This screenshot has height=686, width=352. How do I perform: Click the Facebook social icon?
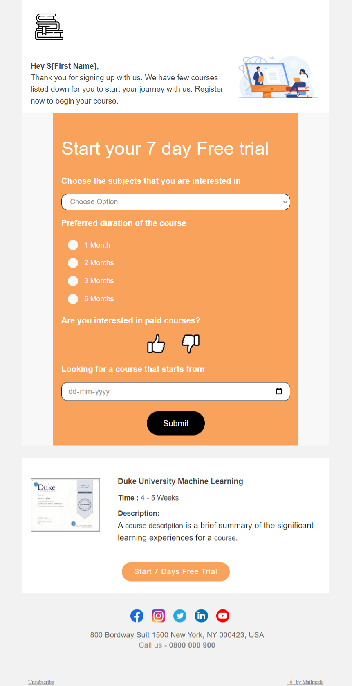click(x=137, y=616)
